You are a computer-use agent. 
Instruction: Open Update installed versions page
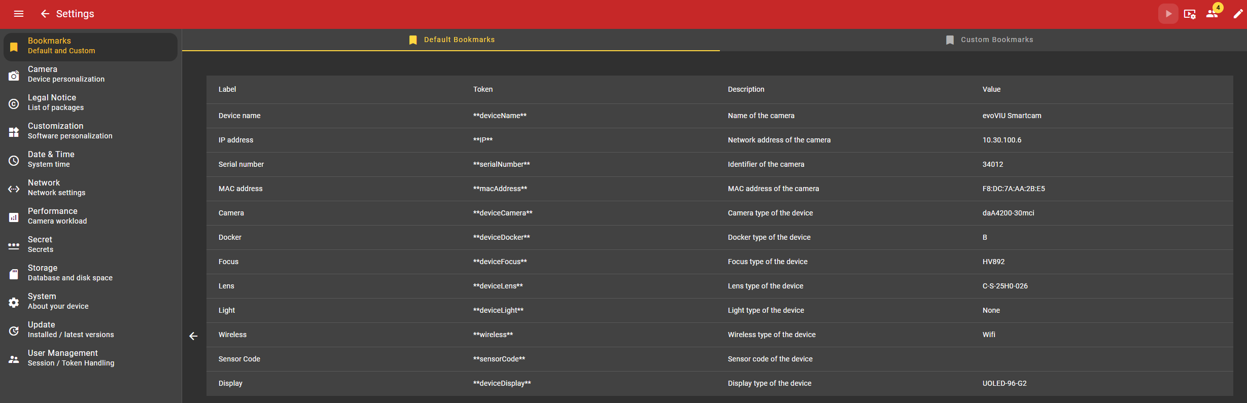(71, 329)
